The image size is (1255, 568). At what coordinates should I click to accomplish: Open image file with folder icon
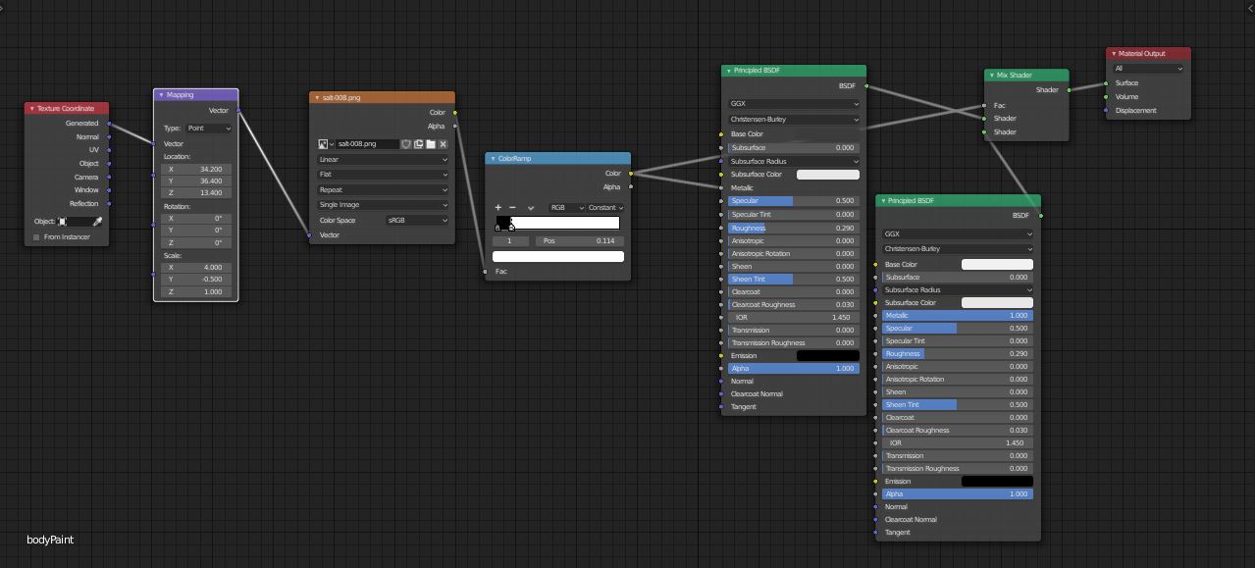(431, 144)
